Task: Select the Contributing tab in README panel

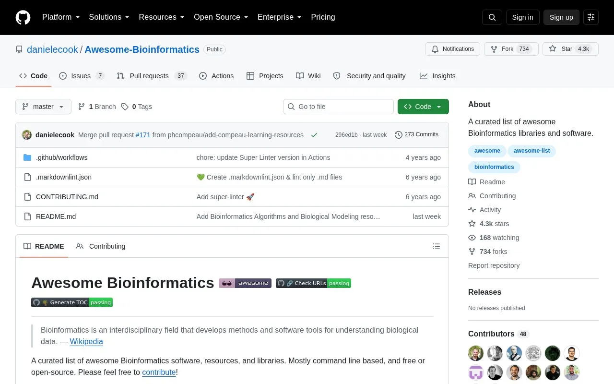Action: click(x=101, y=246)
